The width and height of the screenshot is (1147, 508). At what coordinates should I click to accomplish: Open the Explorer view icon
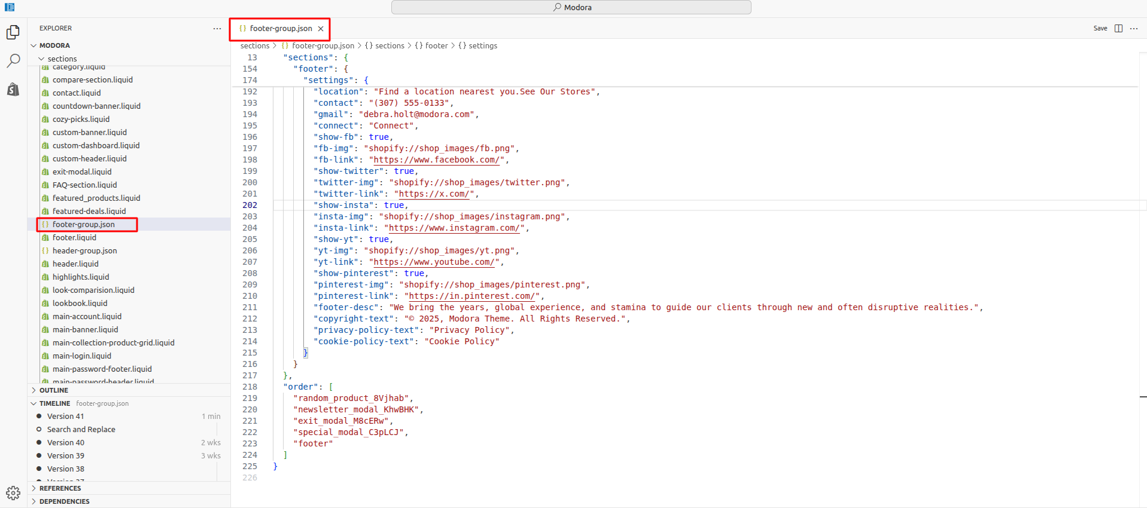(x=13, y=32)
